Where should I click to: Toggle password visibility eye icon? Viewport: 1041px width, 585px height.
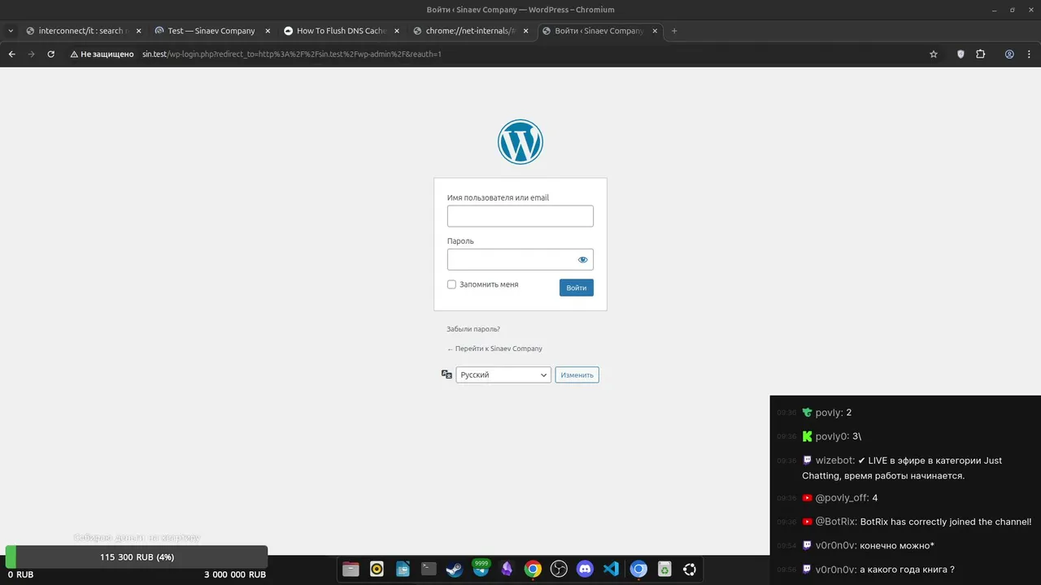[x=582, y=260]
